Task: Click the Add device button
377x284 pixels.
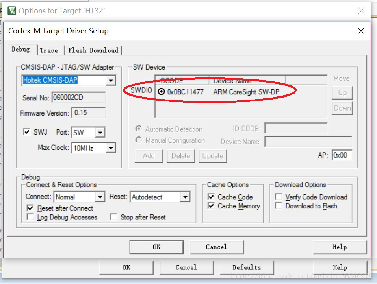Action: [x=149, y=156]
